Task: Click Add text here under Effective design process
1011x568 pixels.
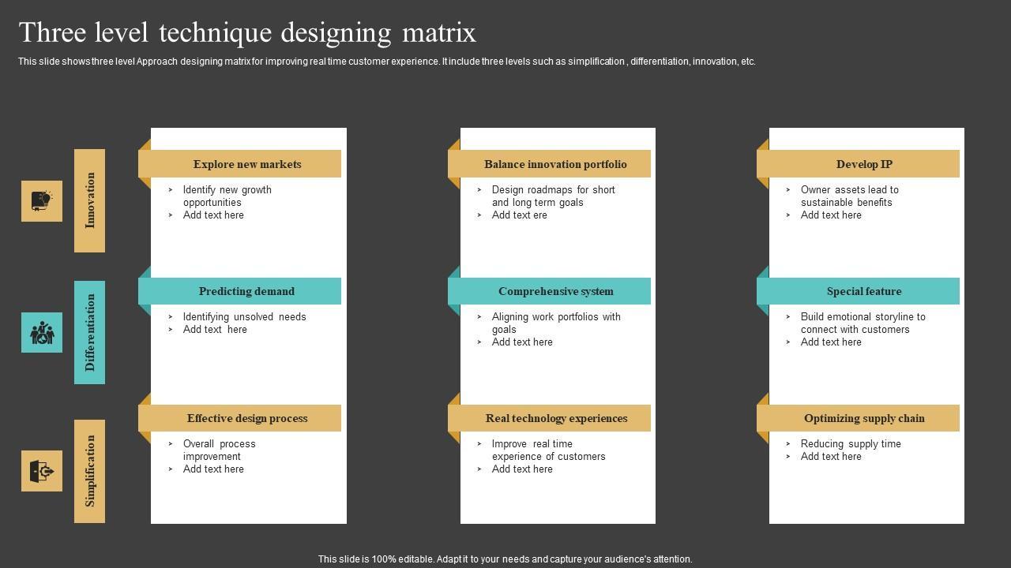Action: click(x=213, y=469)
